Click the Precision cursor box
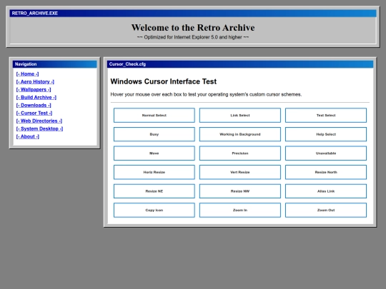This screenshot has width=386, height=289. pyautogui.click(x=240, y=153)
